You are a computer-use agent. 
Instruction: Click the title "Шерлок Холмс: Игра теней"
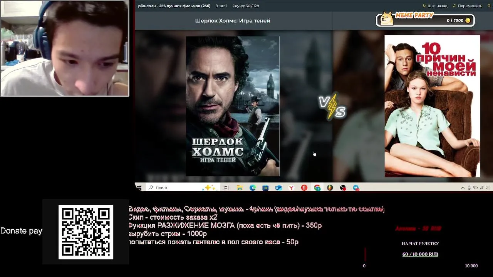point(233,21)
